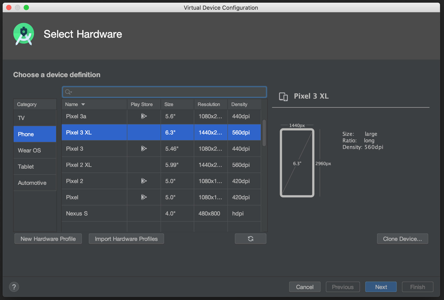Sort by Name using the arrow indicator
The width and height of the screenshot is (444, 300).
click(83, 105)
